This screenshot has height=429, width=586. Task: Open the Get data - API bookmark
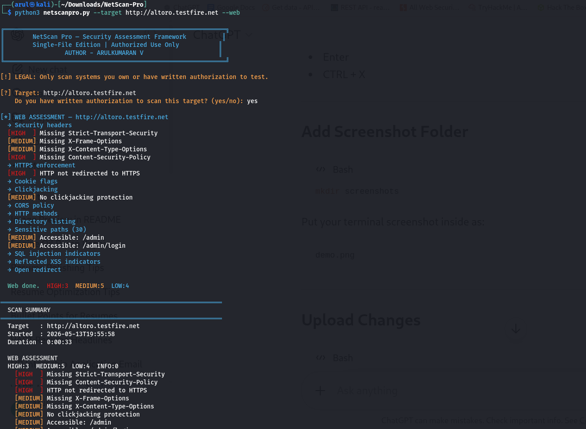291,7
